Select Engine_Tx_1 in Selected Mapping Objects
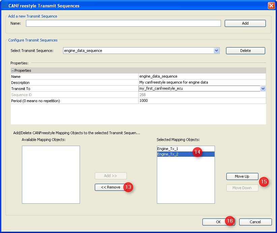 click(x=175, y=148)
